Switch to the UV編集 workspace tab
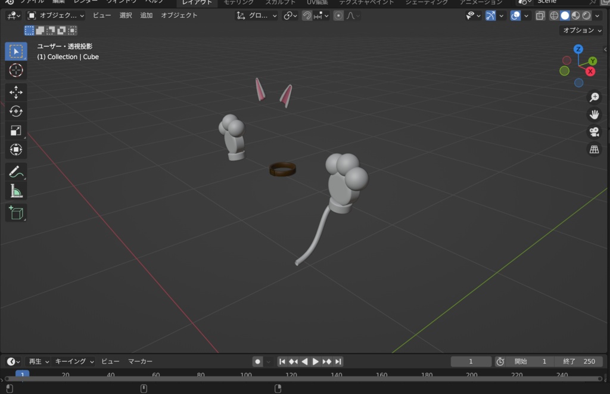This screenshot has height=394, width=610. click(x=317, y=2)
